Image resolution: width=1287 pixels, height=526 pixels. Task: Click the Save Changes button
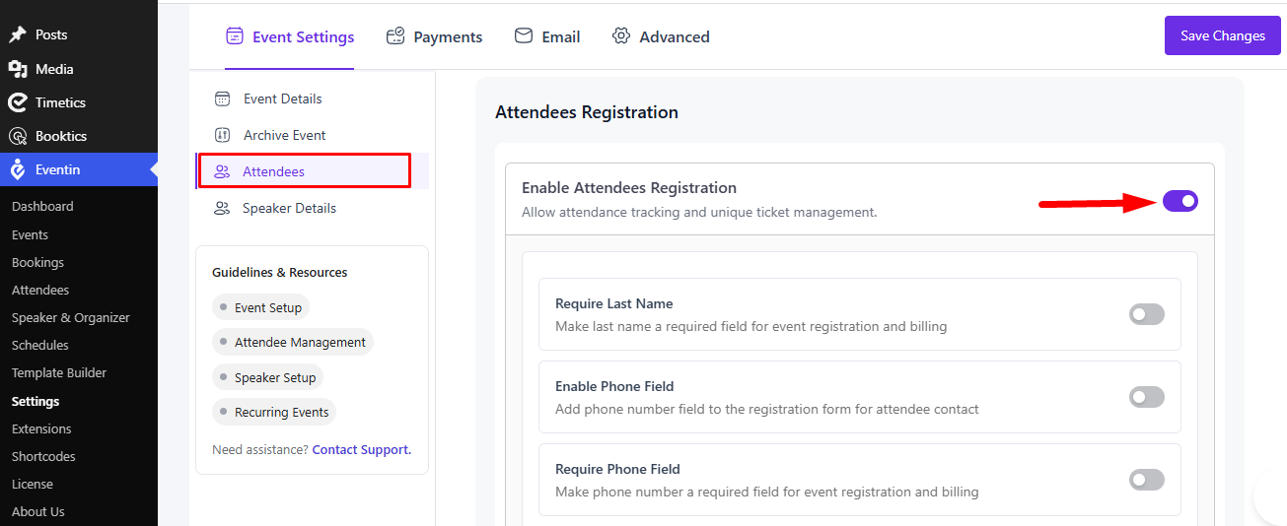pyautogui.click(x=1223, y=35)
